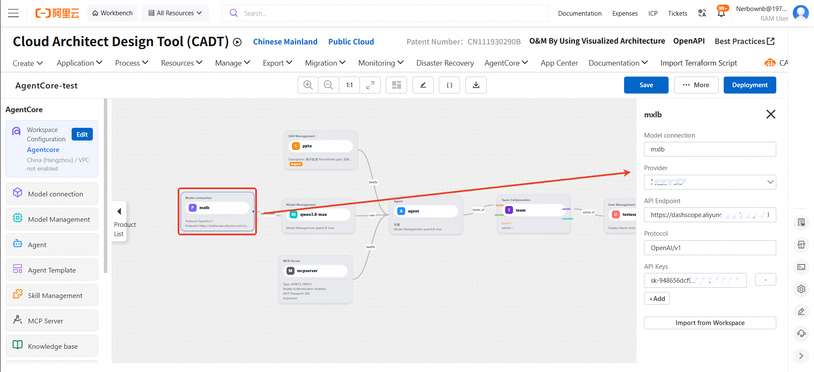Click the settings gear in right sidebar
Image resolution: width=814 pixels, height=372 pixels.
[801, 289]
